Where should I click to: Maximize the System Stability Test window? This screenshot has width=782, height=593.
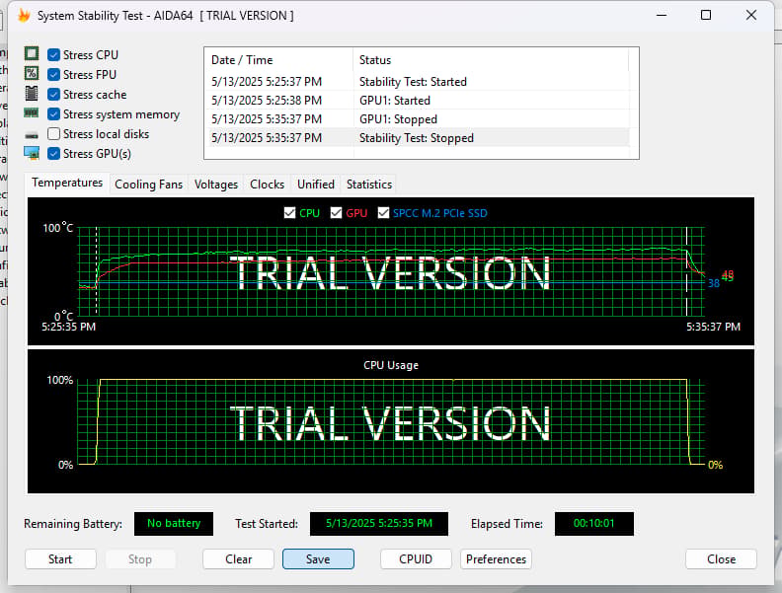pyautogui.click(x=706, y=15)
